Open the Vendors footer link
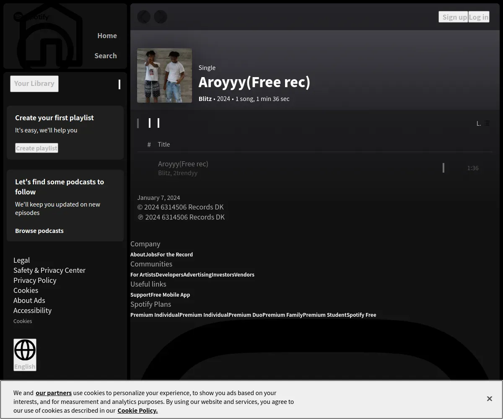Viewport: 503px width, 419px height. point(244,274)
